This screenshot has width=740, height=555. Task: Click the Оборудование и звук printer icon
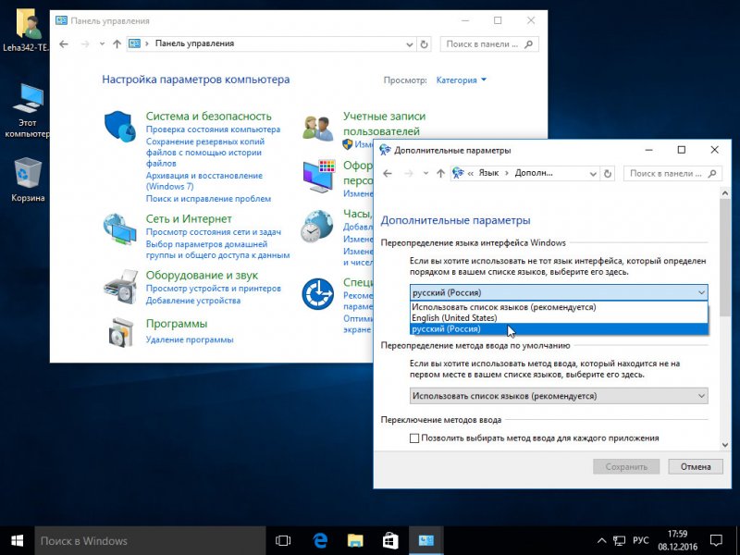click(120, 287)
